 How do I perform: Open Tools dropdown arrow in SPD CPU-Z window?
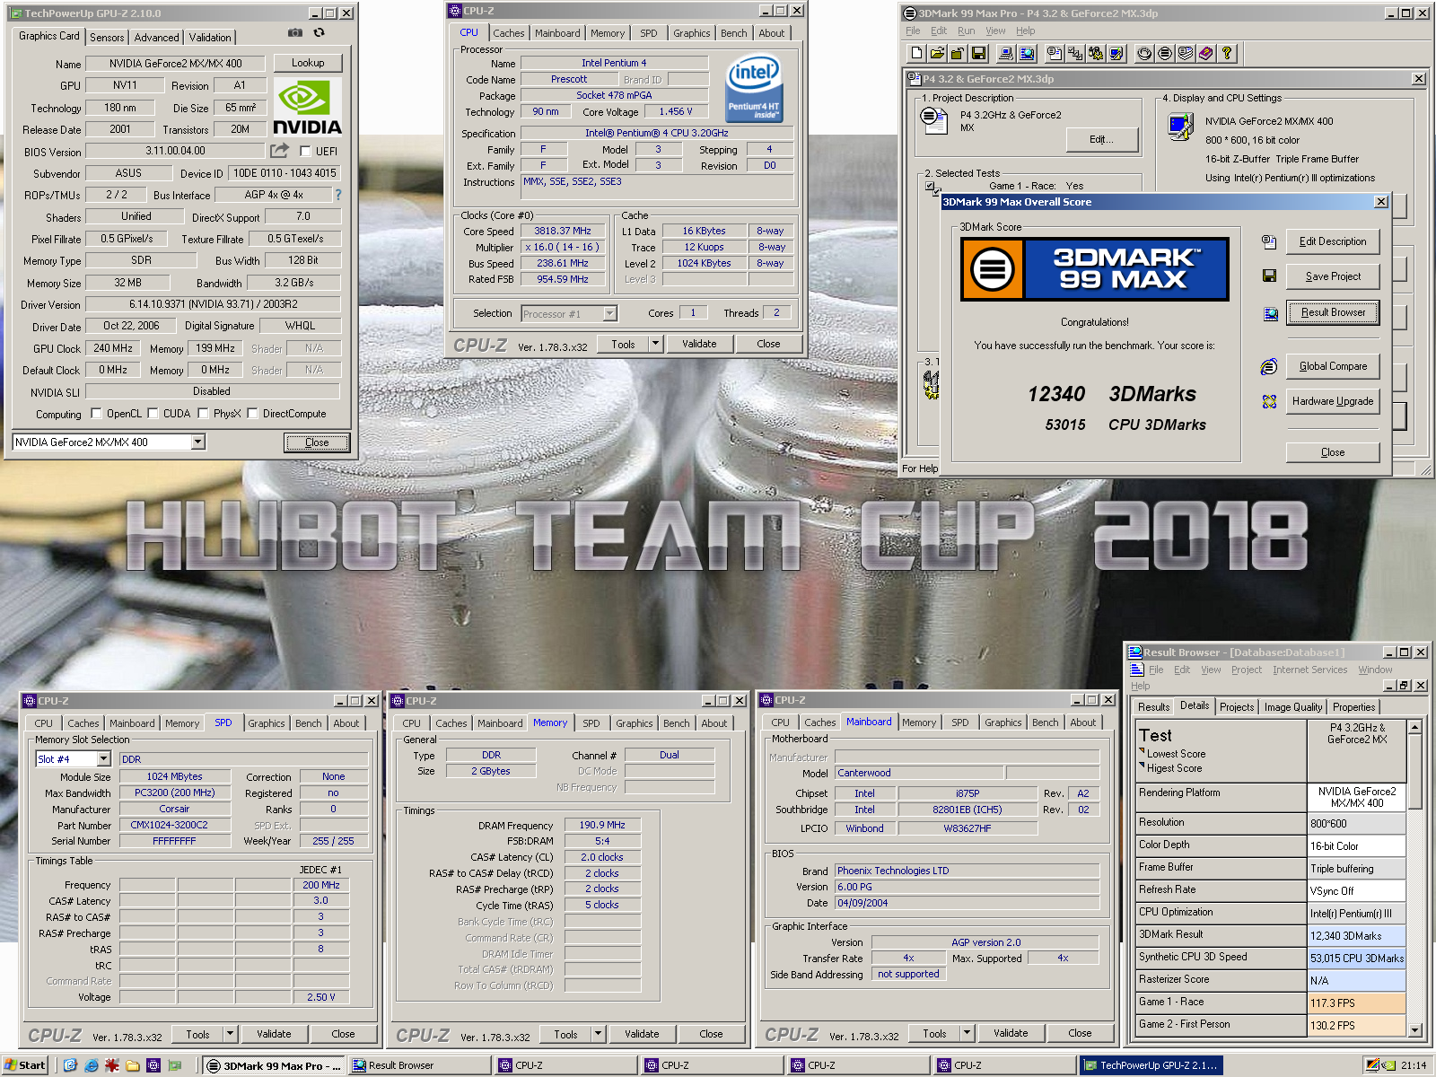click(x=230, y=1034)
